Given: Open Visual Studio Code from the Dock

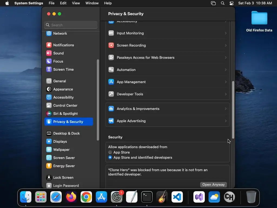Looking at the screenshot, I should [x=177, y=197].
